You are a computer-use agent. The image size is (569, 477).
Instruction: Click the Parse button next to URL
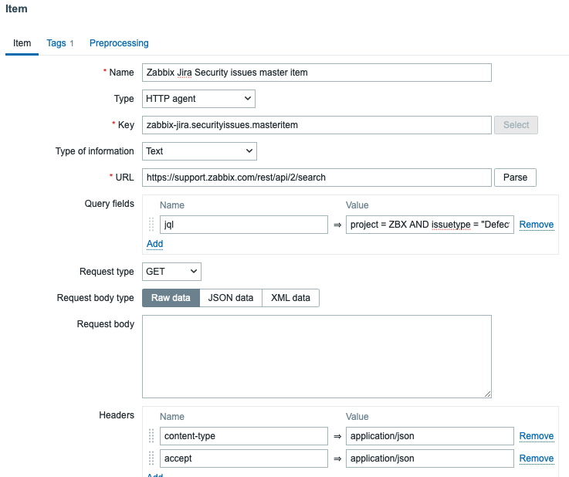tap(515, 178)
